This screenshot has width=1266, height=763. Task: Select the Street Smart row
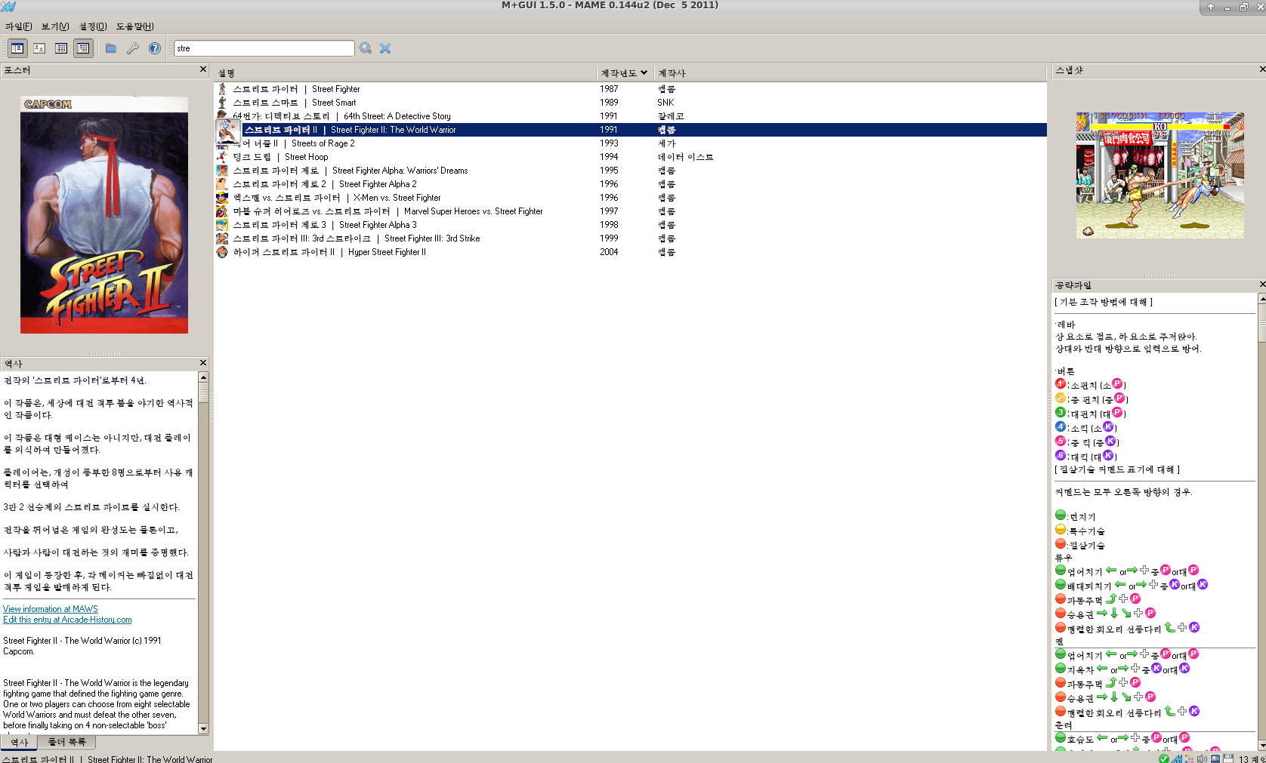click(x=631, y=103)
